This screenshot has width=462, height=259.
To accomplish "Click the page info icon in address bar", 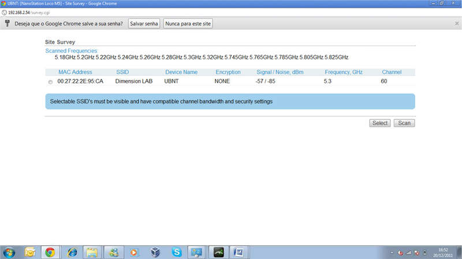I will pos(4,13).
